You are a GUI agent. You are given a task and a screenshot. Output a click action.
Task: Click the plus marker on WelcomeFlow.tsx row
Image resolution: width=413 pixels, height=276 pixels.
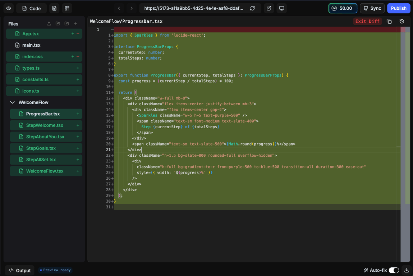pyautogui.click(x=78, y=171)
